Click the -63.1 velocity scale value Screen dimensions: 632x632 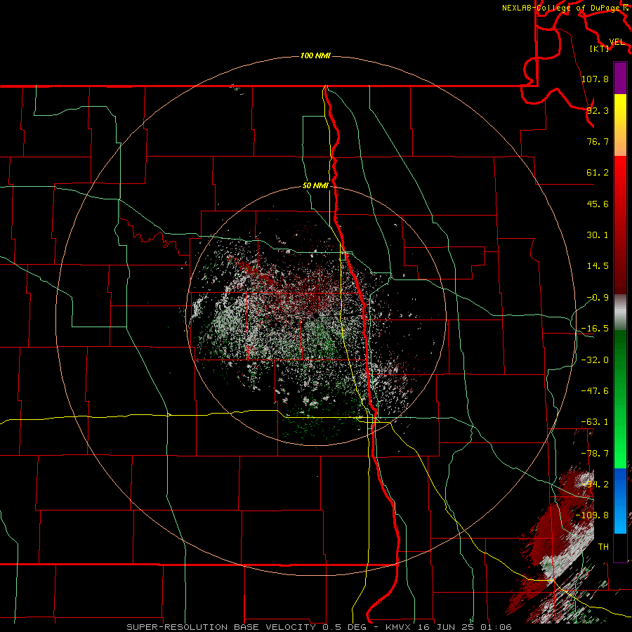pyautogui.click(x=595, y=422)
